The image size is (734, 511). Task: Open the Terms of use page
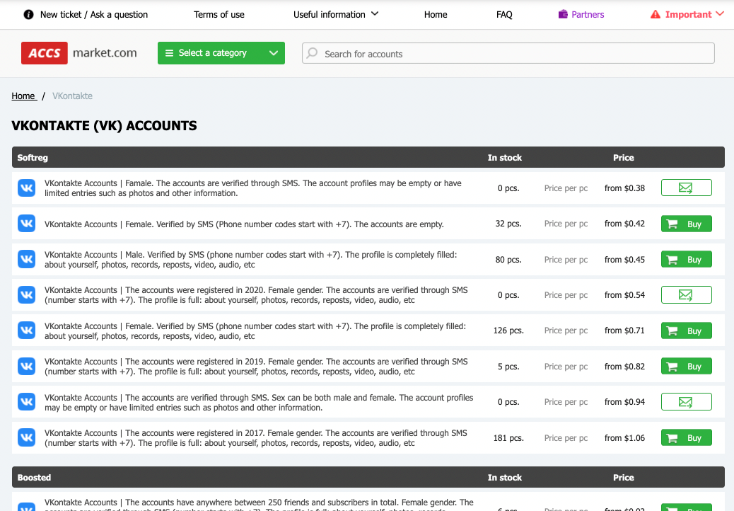pos(219,15)
